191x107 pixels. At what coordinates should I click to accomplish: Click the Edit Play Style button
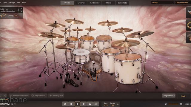point(56,96)
